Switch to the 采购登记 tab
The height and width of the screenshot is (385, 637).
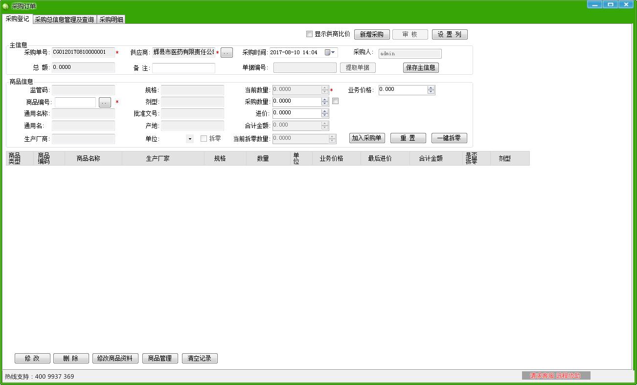(18, 19)
